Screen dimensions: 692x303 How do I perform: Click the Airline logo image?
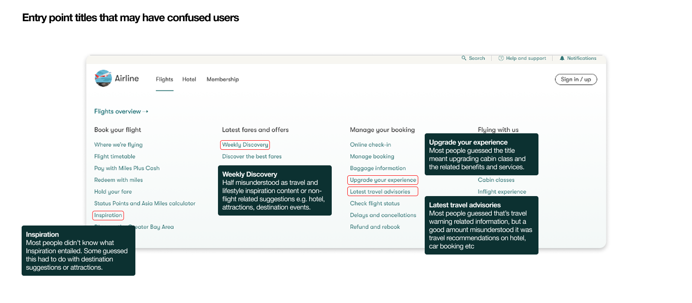pos(103,78)
